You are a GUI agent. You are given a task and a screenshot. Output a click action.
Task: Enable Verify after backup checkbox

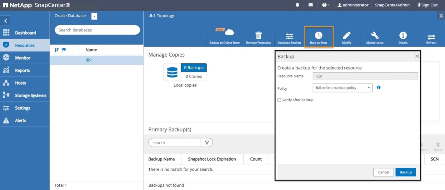(x=279, y=100)
